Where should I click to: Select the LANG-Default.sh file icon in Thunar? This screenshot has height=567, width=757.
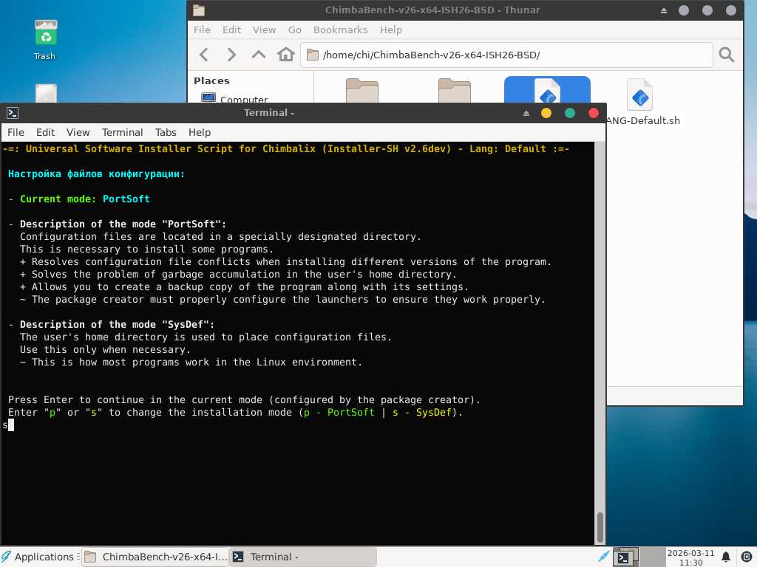coord(640,94)
